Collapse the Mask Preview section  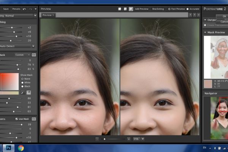(205, 32)
